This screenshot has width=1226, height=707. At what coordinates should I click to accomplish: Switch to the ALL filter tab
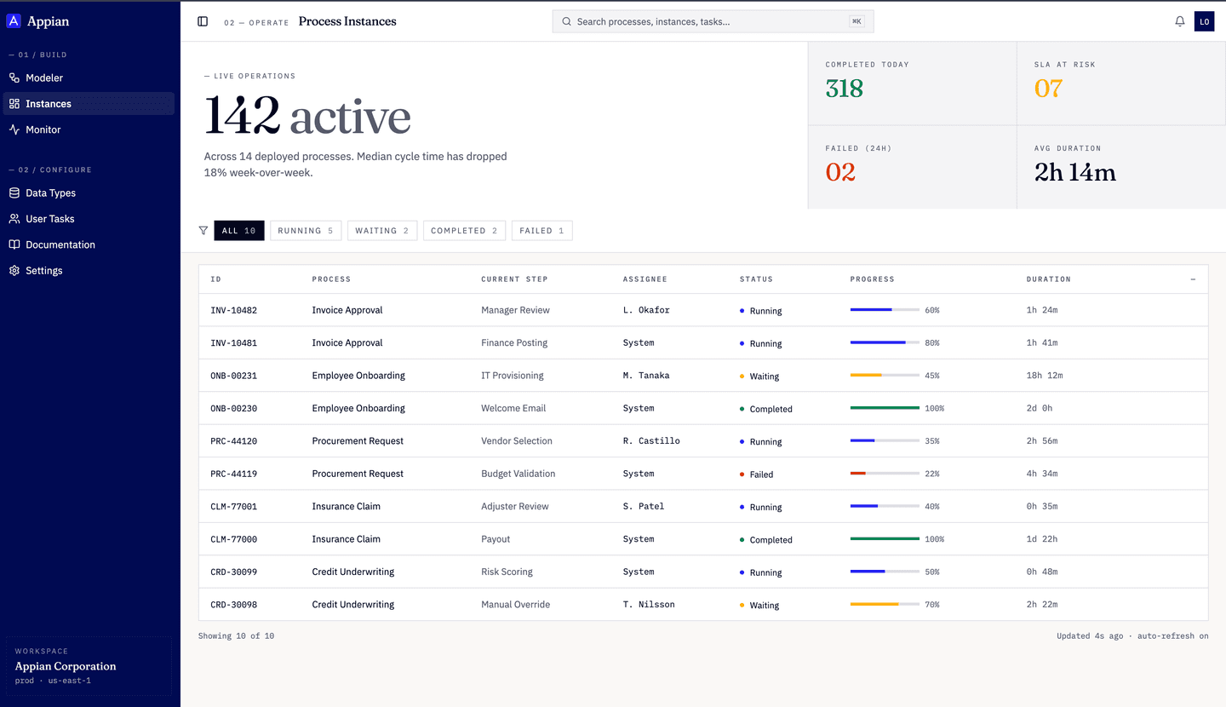(x=238, y=230)
